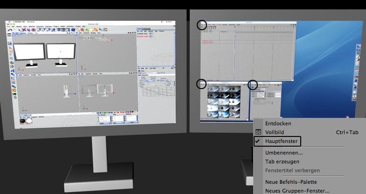Select Tab erzeugen menu entry
Image resolution: width=366 pixels, height=194 pixels.
(x=282, y=162)
